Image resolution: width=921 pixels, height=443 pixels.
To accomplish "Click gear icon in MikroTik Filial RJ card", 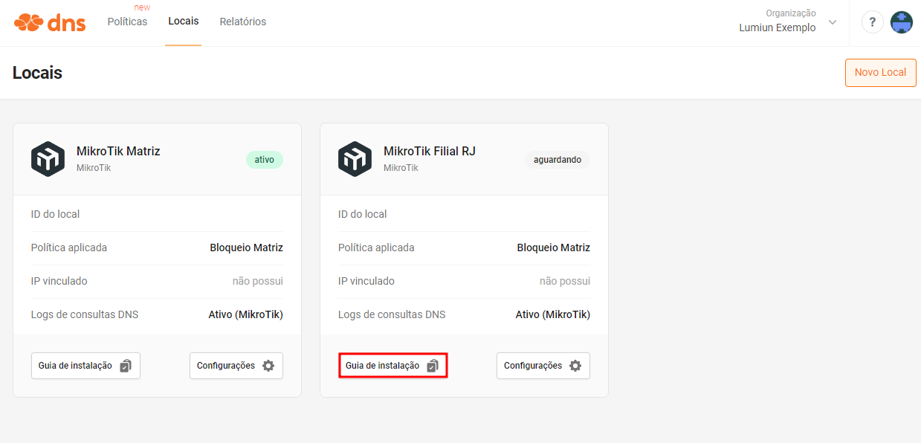I will tap(575, 366).
